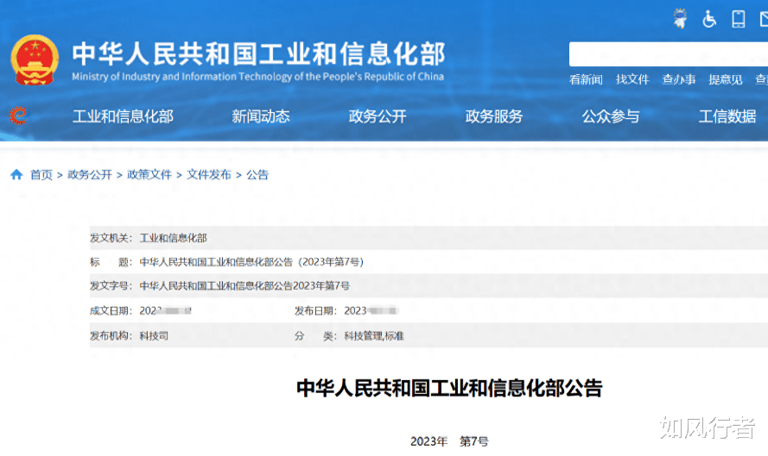Open the 政务服务 menu
The height and width of the screenshot is (456, 768).
[x=494, y=116]
